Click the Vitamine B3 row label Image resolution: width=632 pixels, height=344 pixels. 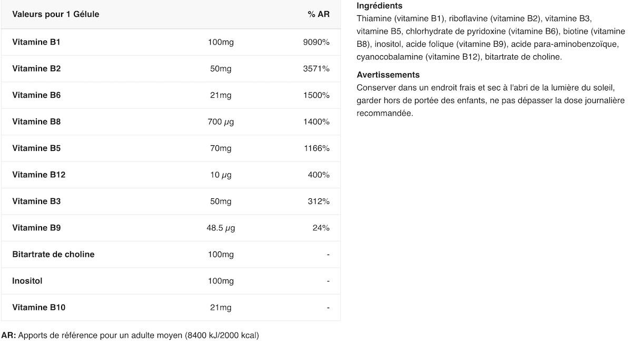coord(36,201)
